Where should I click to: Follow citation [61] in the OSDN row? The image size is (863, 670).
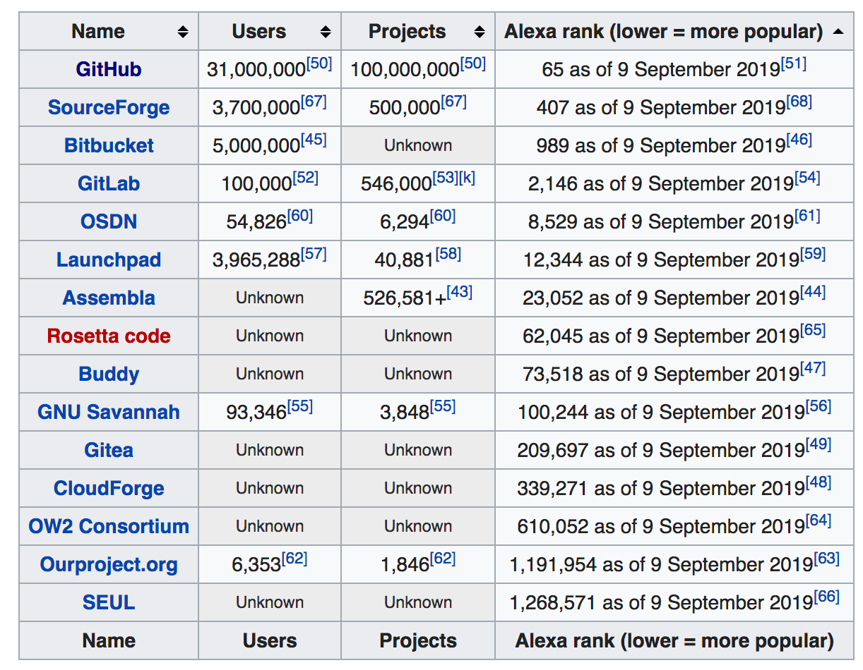click(x=807, y=216)
